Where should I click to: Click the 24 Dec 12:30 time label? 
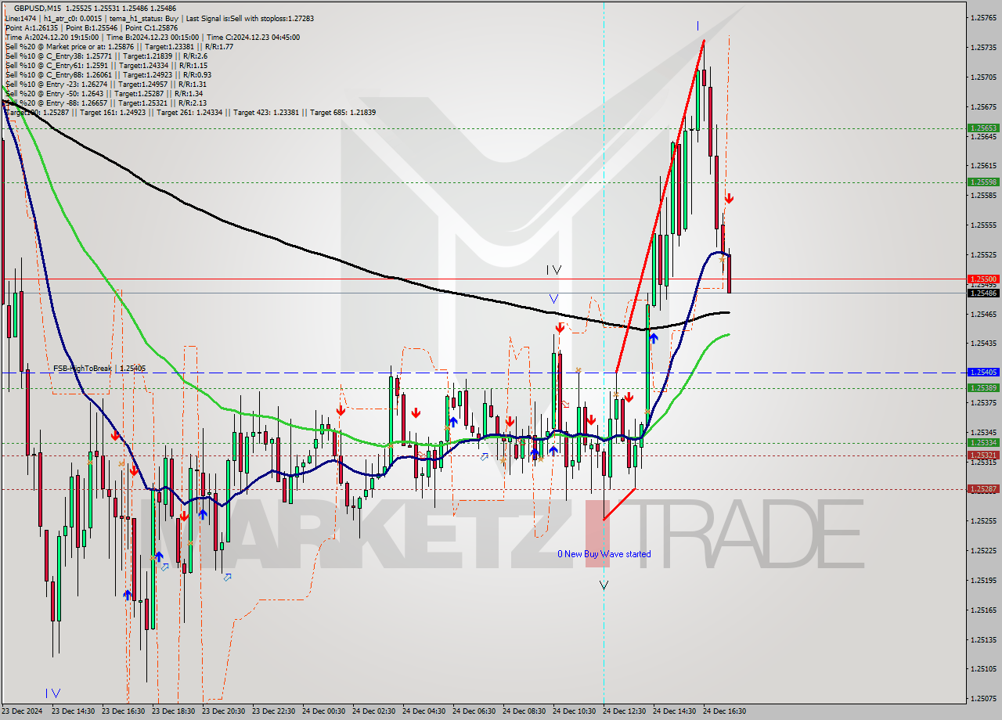pyautogui.click(x=624, y=711)
